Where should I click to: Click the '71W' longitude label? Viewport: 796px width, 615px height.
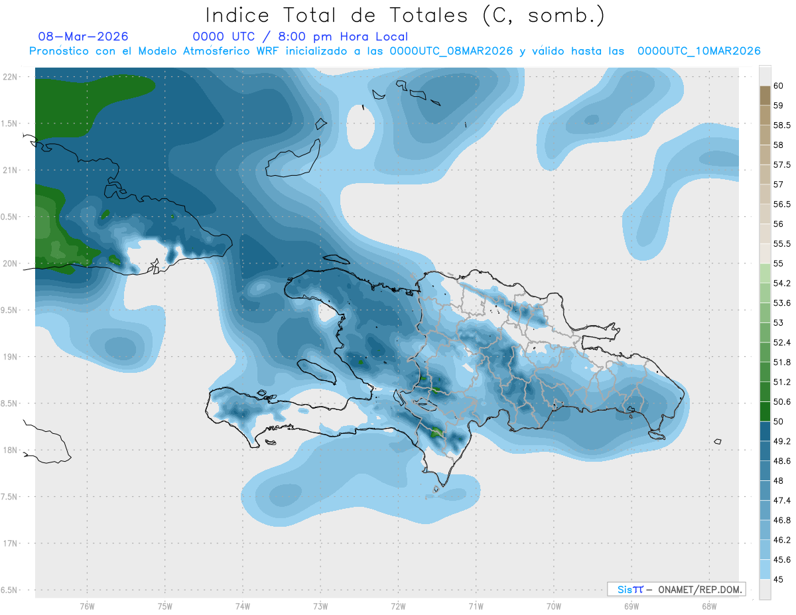pyautogui.click(x=476, y=606)
